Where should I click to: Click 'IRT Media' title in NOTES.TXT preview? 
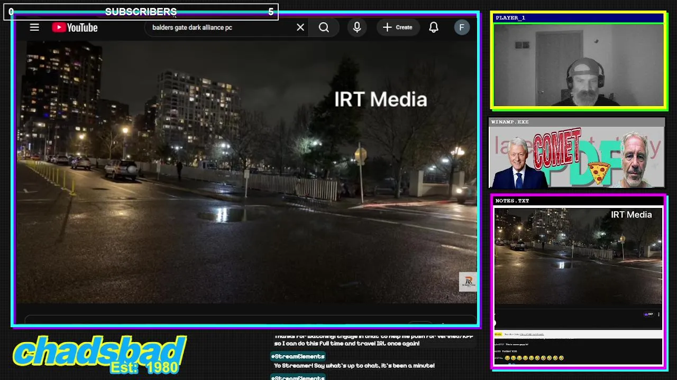point(631,215)
